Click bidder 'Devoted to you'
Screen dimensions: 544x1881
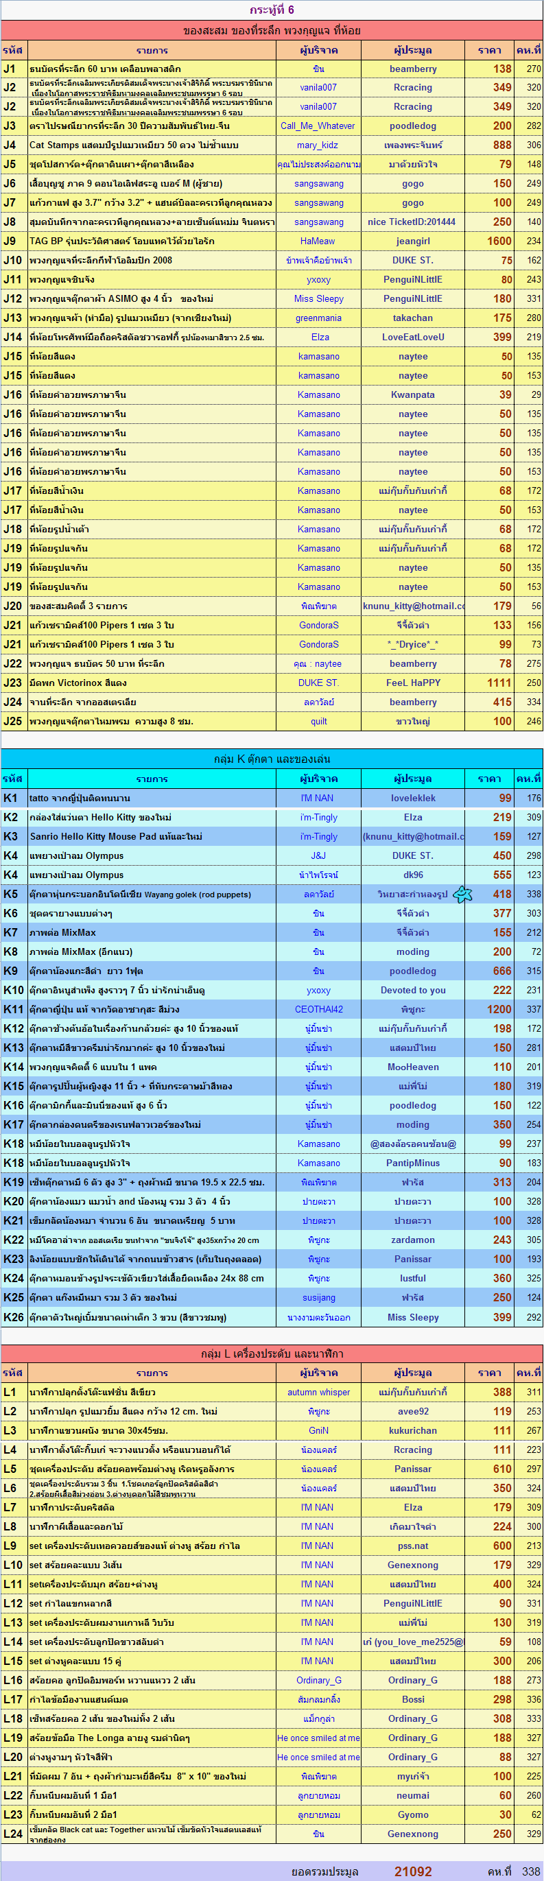[412, 990]
